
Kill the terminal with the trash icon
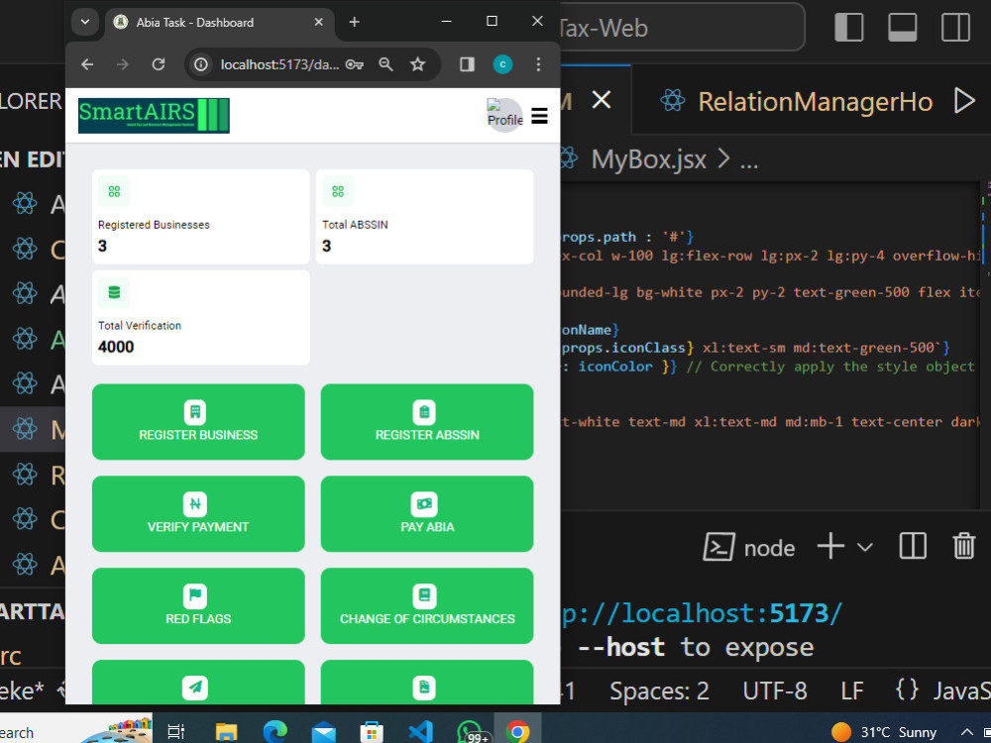(963, 546)
